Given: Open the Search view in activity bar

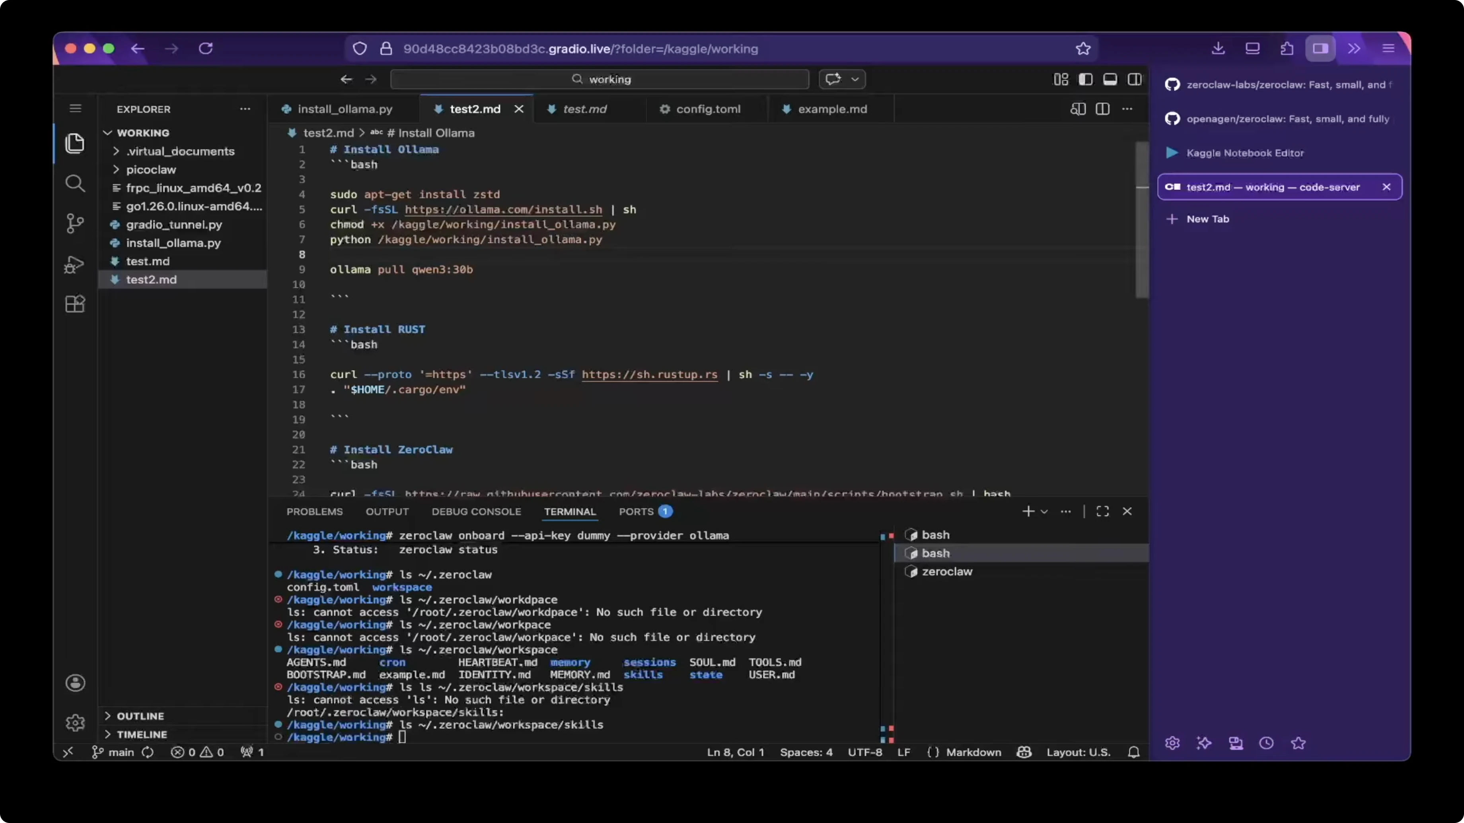Looking at the screenshot, I should pyautogui.click(x=74, y=183).
